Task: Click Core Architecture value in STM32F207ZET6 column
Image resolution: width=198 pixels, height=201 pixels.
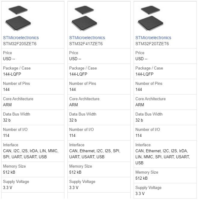Action: click(x=140, y=105)
